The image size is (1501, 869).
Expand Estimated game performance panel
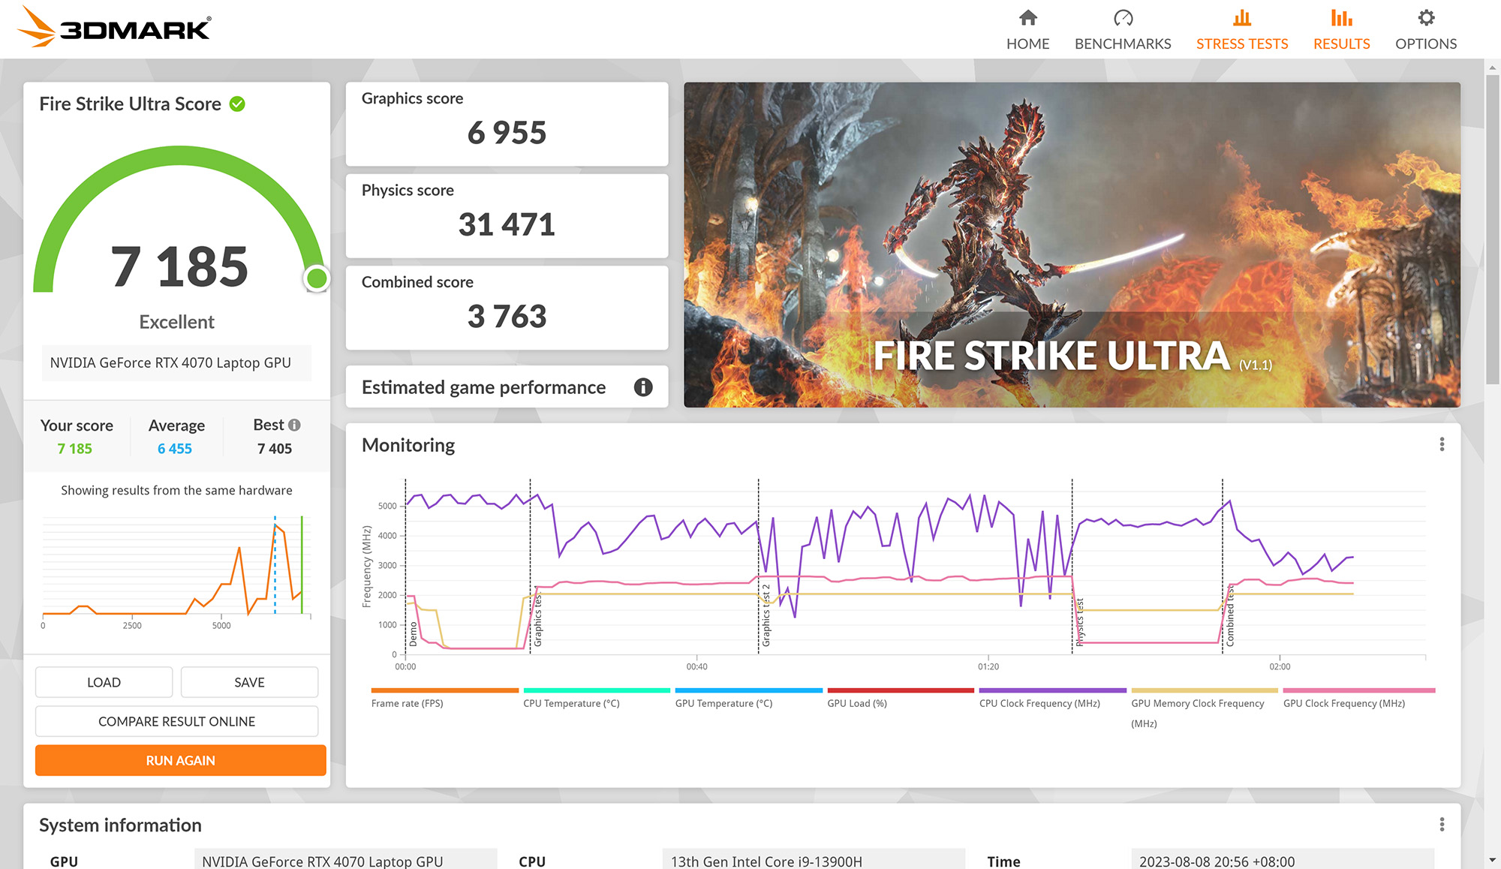click(507, 387)
